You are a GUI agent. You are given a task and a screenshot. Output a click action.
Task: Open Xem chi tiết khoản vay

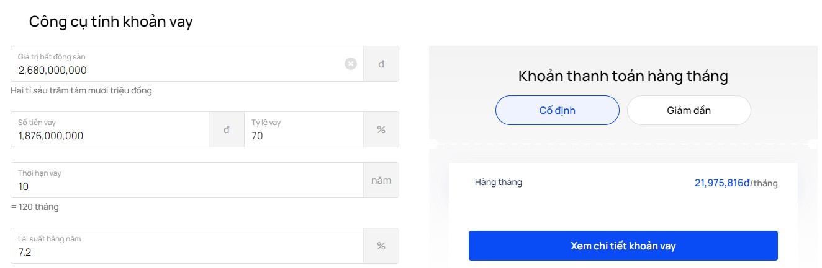(x=623, y=246)
